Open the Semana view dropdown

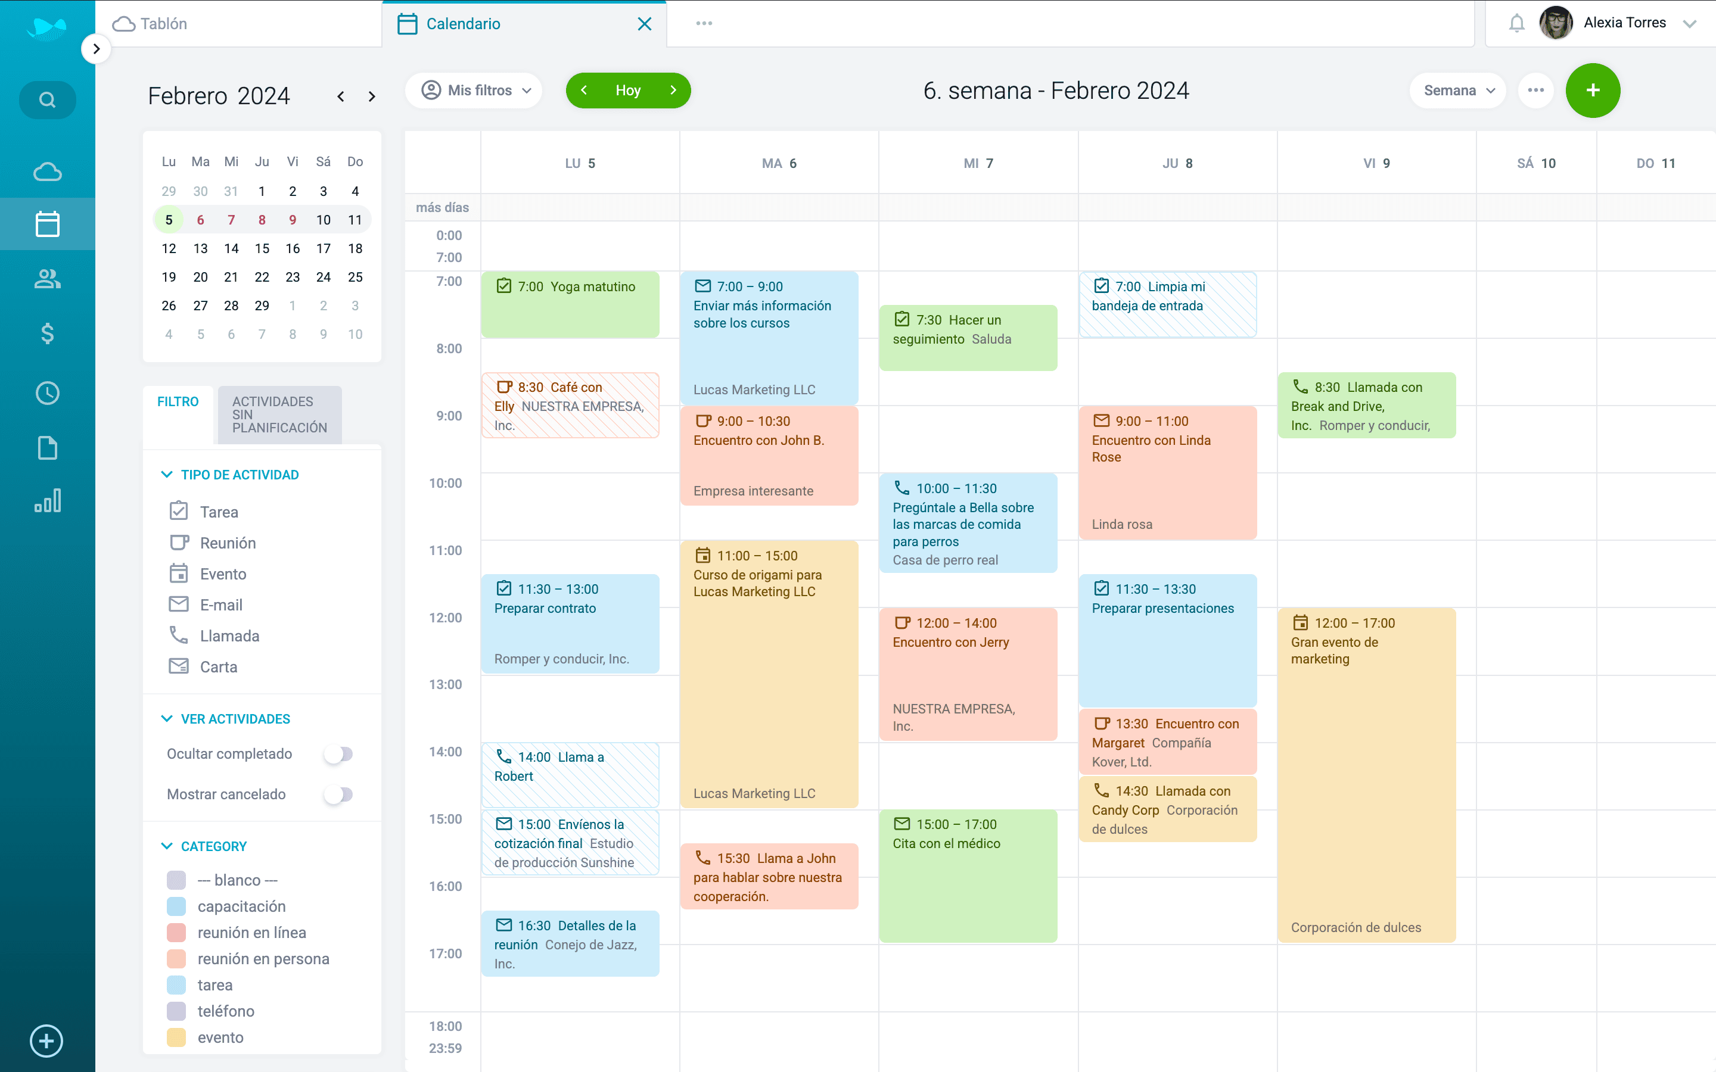pos(1458,91)
